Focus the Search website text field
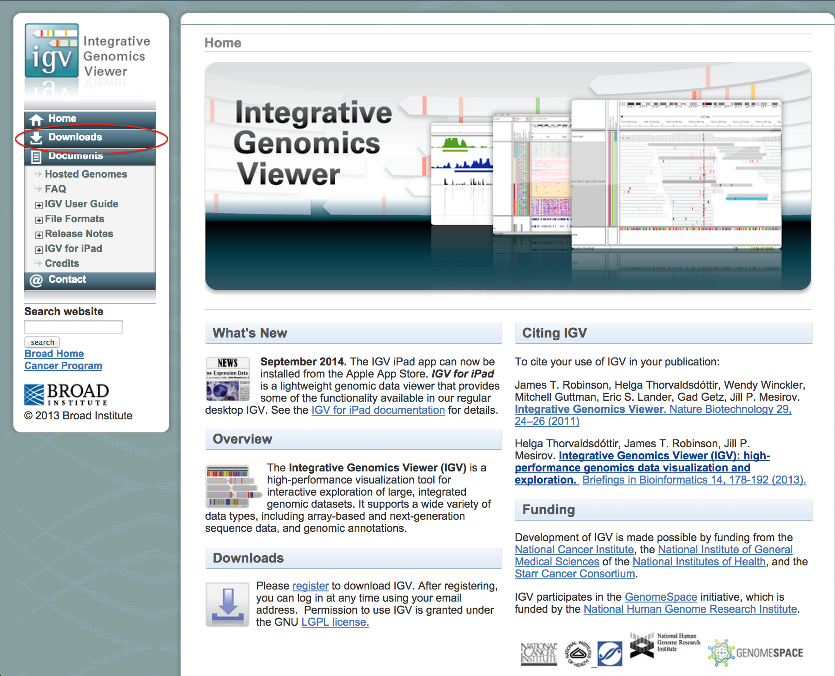835x676 pixels. pyautogui.click(x=73, y=327)
